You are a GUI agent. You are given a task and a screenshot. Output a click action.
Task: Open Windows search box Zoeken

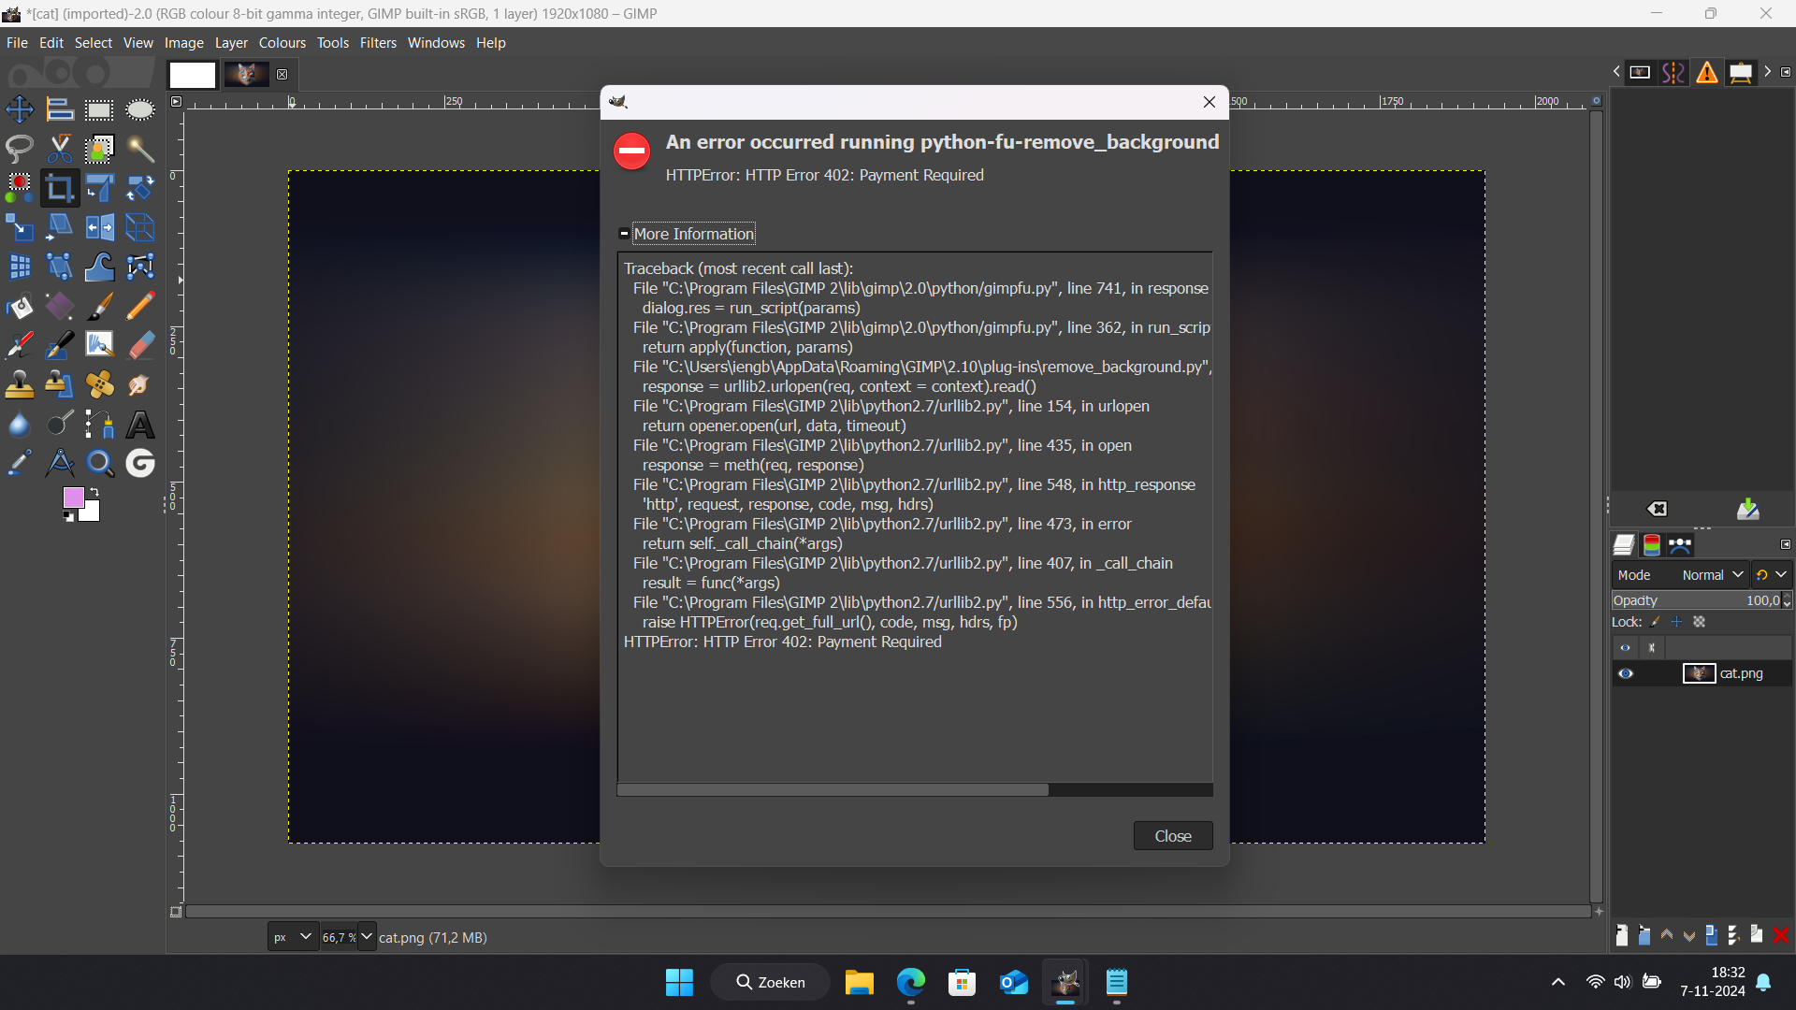(770, 982)
